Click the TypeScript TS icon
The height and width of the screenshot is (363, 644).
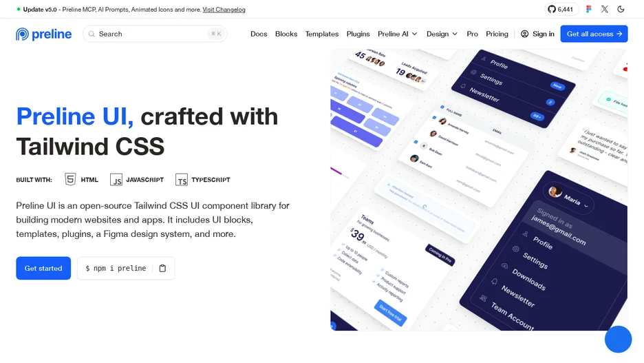182,180
